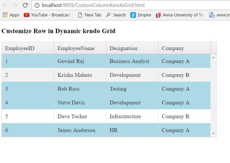The image size is (230, 163).
Task: Click the James Anderson name cell
Action: 76,130
